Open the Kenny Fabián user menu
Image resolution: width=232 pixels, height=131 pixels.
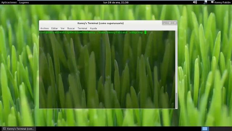tap(222, 3)
